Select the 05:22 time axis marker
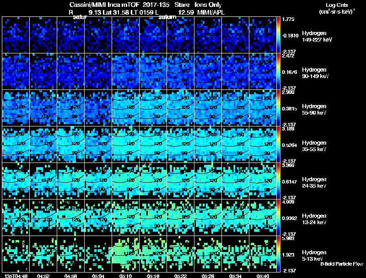The height and width of the screenshot is (278, 366). coord(180,276)
